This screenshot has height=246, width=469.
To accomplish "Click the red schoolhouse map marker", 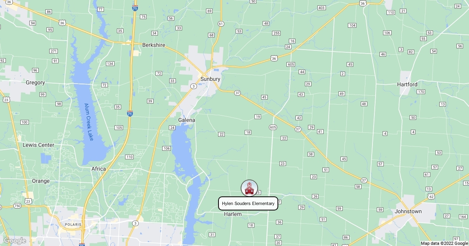I will click(x=249, y=188).
